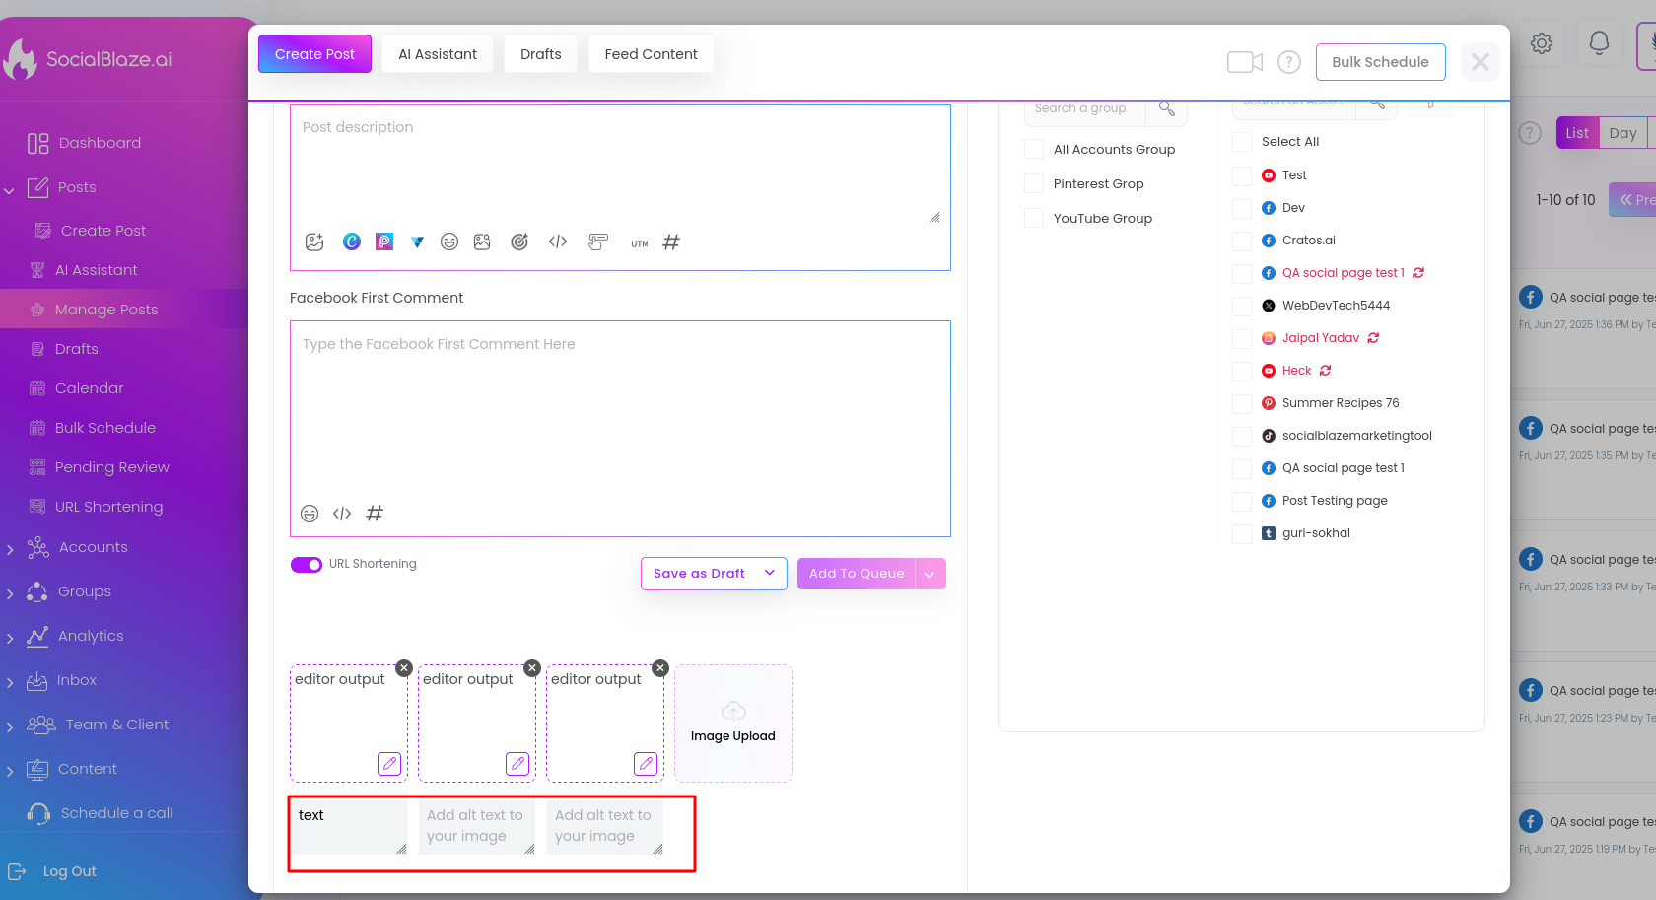Collapse the Posts sidebar section
Screen dimensions: 1656x900
pyautogui.click(x=9, y=190)
